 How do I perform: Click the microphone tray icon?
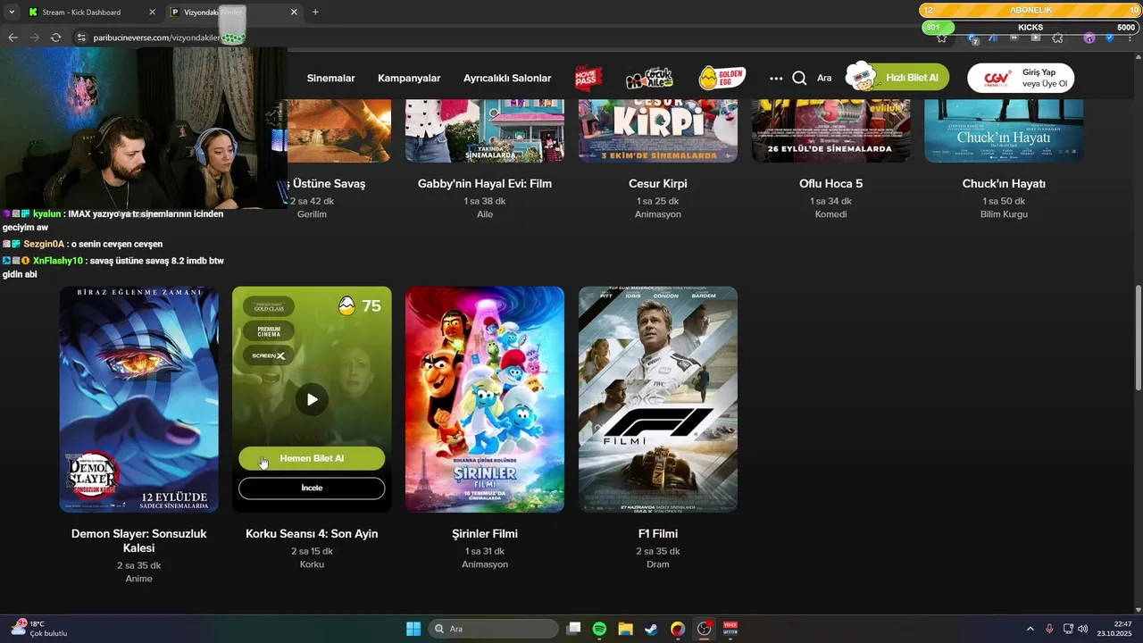(1049, 629)
